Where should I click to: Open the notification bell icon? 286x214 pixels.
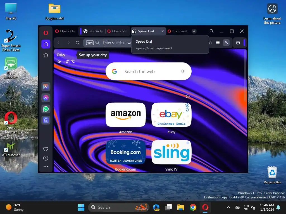coord(278,207)
